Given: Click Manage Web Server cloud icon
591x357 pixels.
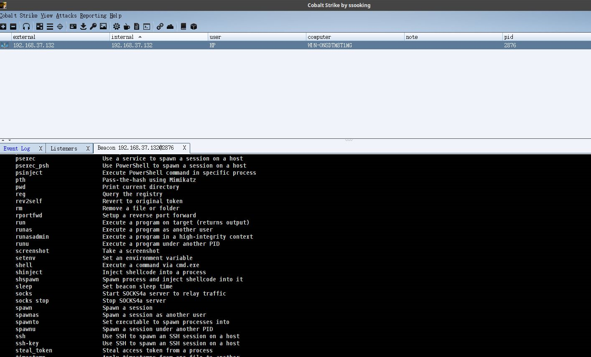Looking at the screenshot, I should (x=170, y=26).
